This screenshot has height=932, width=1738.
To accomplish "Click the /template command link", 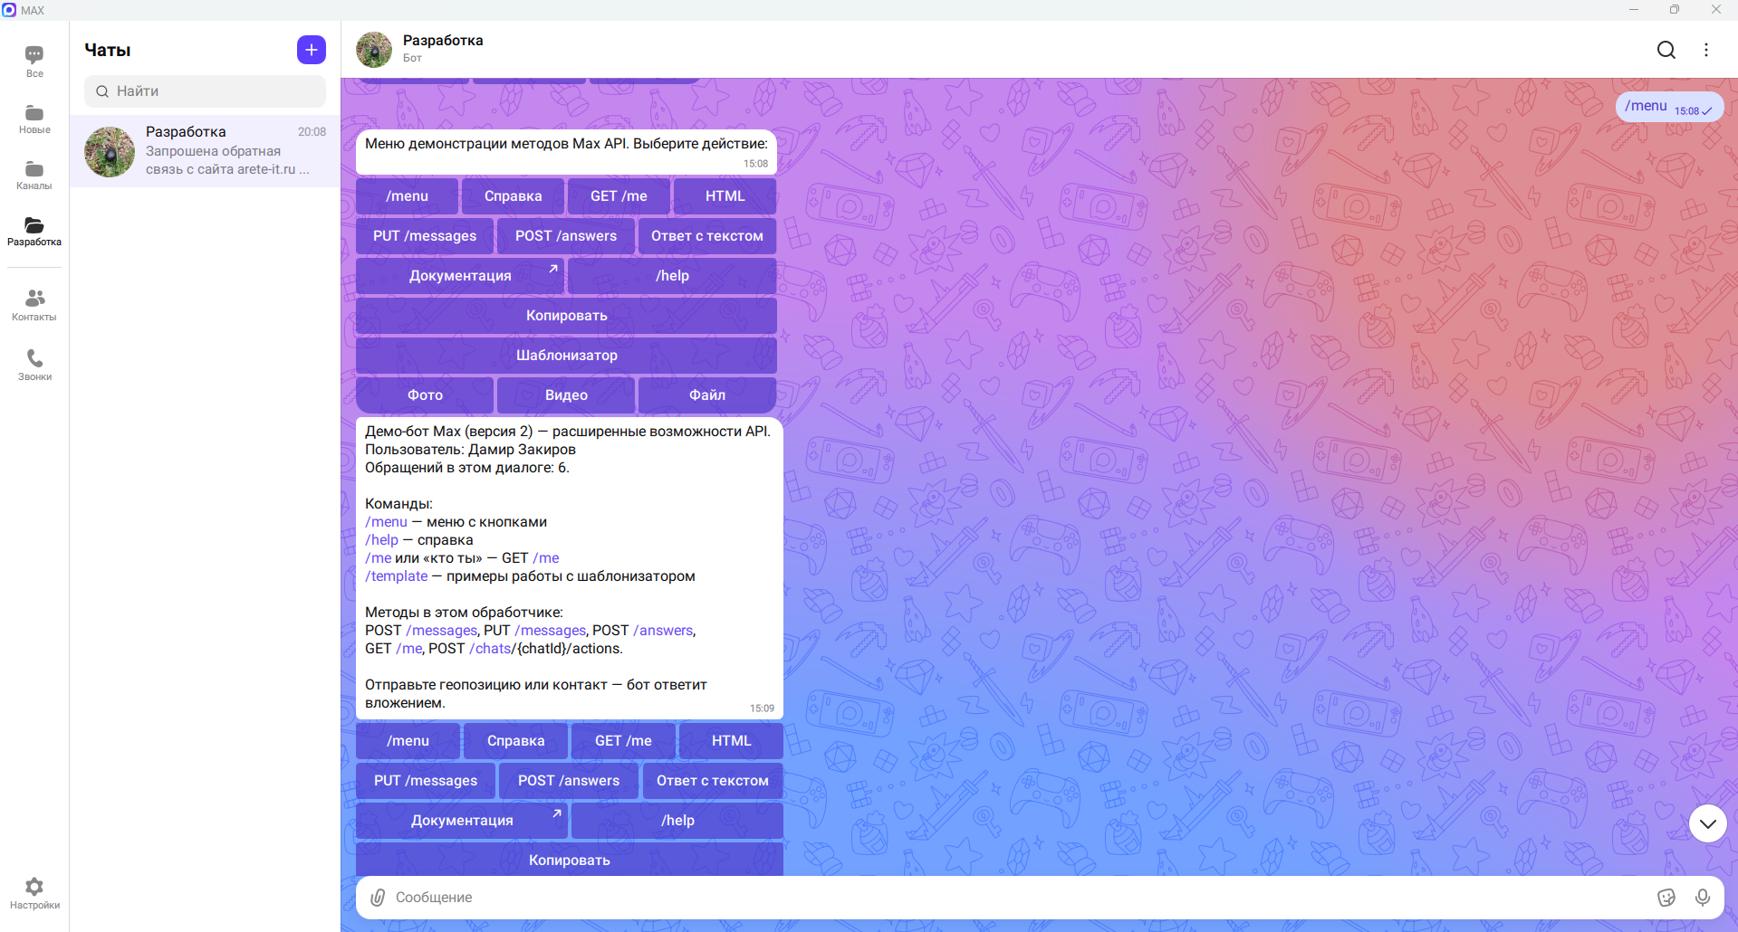I will point(397,576).
